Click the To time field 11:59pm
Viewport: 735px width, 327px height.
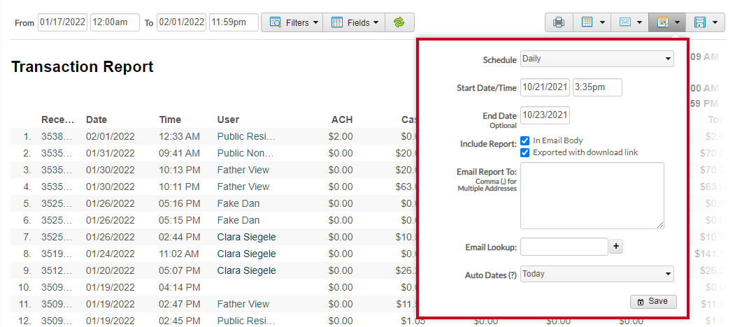click(234, 22)
